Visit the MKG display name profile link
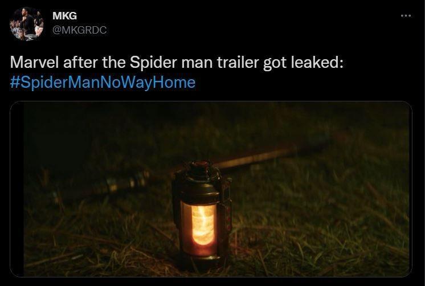 pos(64,16)
